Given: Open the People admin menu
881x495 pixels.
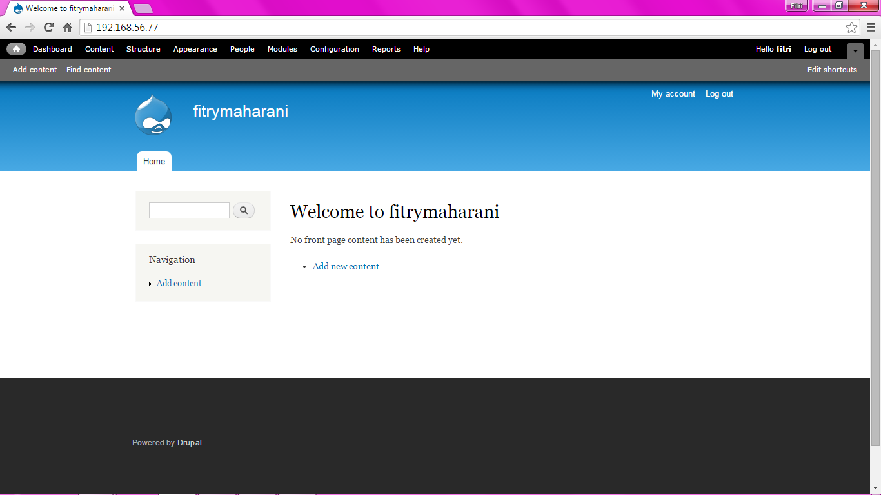Looking at the screenshot, I should [243, 49].
